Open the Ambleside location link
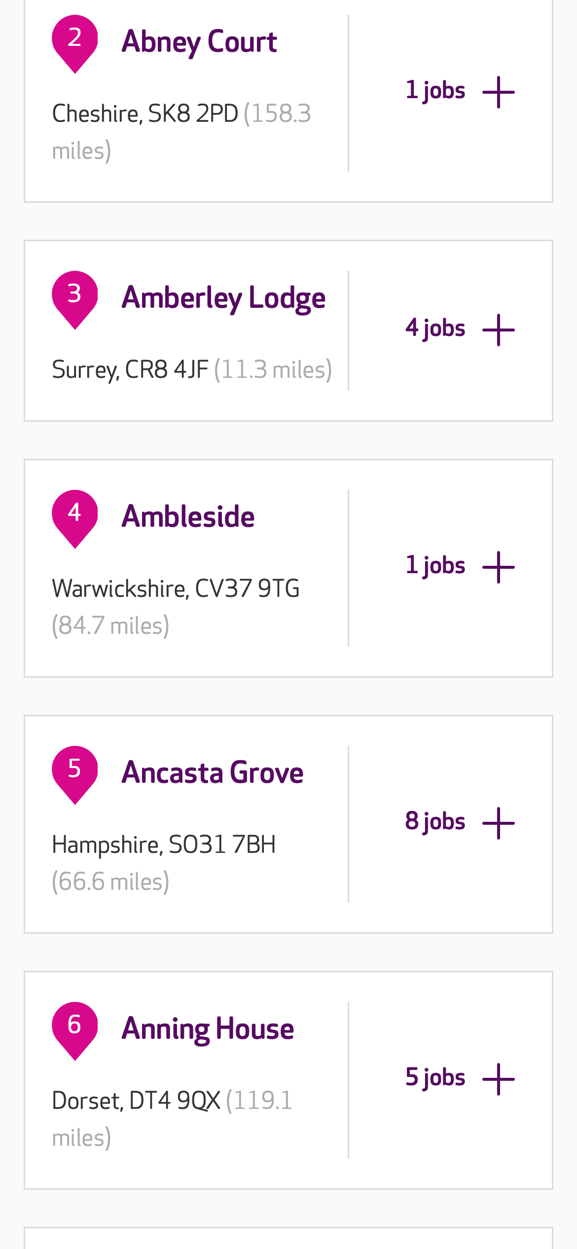 click(188, 516)
